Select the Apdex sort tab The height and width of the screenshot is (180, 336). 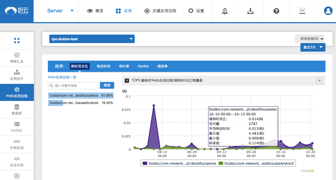[143, 66]
